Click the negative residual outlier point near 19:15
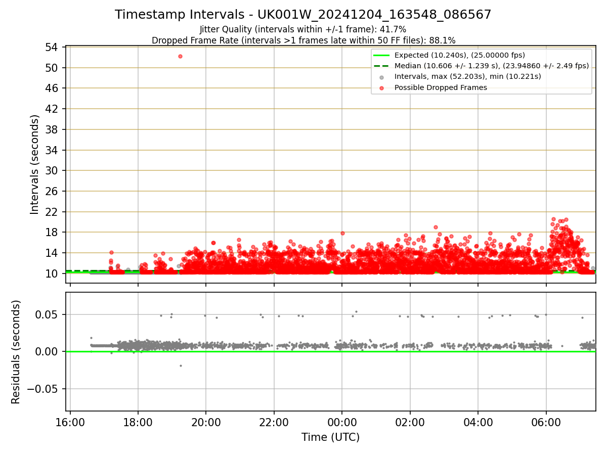 pos(181,366)
